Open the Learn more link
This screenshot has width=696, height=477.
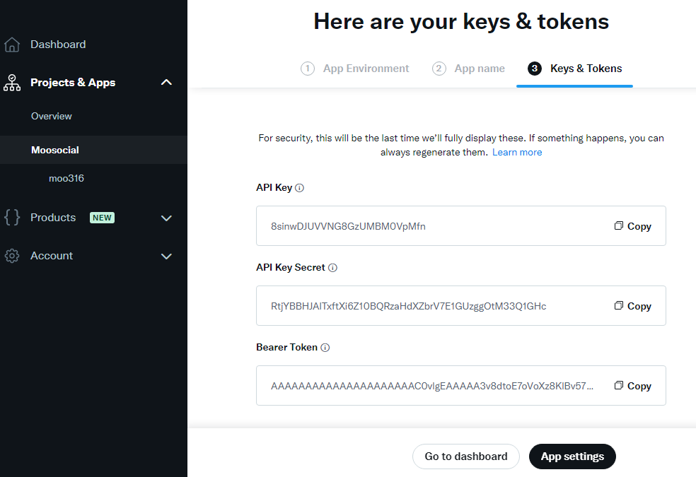(517, 153)
